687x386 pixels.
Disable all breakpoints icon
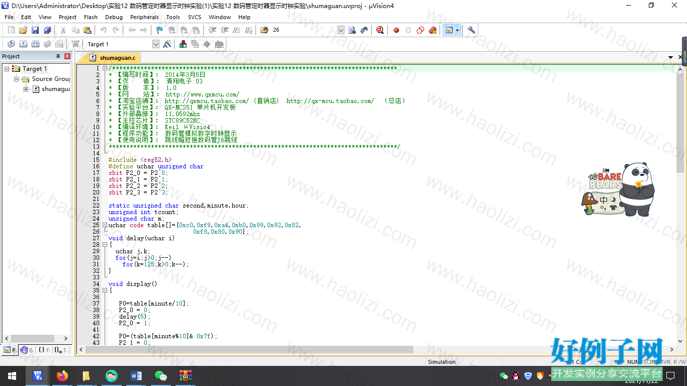pos(420,30)
